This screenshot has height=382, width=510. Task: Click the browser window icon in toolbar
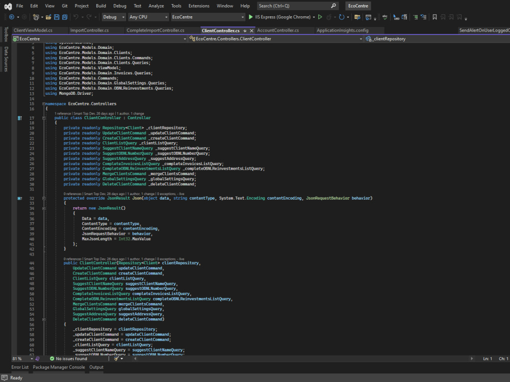(x=368, y=17)
